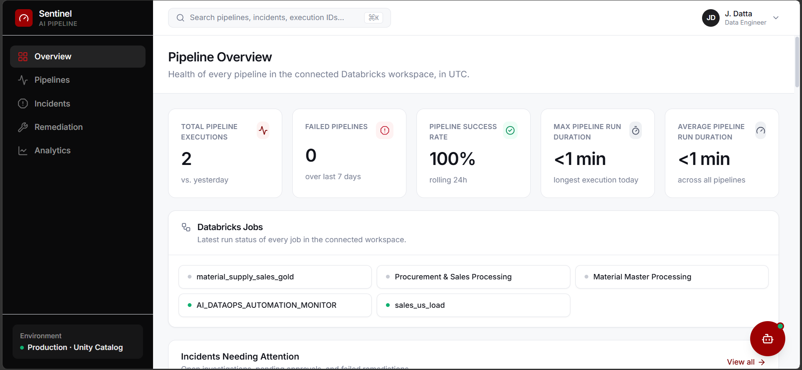Focus the Search pipelines input field
The height and width of the screenshot is (370, 802).
[x=279, y=18]
